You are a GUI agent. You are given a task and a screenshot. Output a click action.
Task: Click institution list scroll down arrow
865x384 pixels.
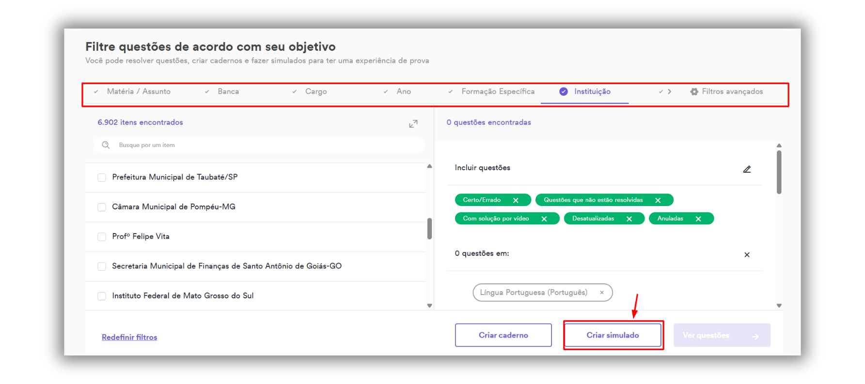tap(429, 306)
